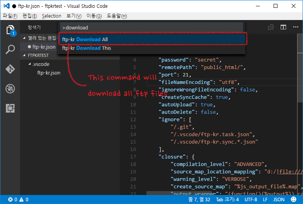303x204 pixels.
Task: Click the errors count icon in status bar
Action: click(10, 200)
